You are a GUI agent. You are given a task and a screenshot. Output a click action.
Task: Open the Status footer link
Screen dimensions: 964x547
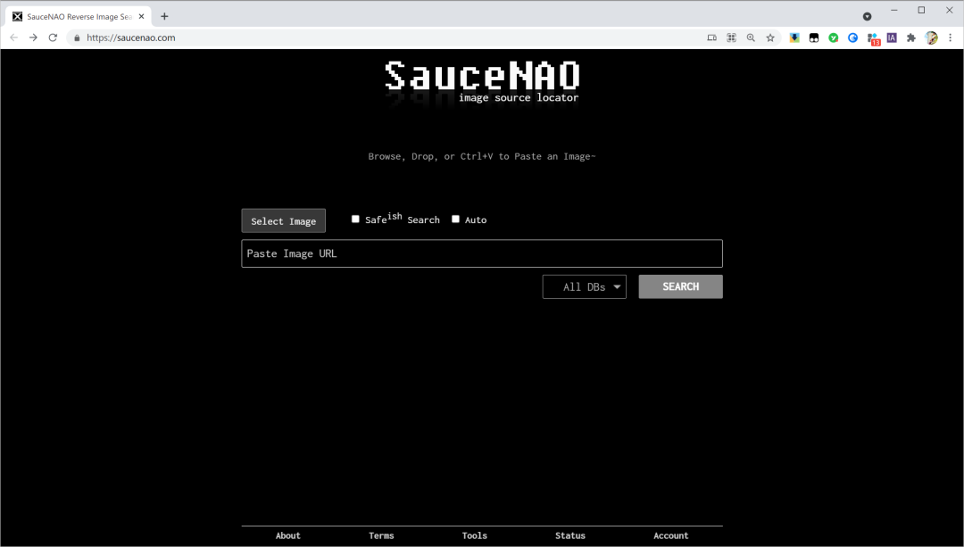tap(570, 535)
